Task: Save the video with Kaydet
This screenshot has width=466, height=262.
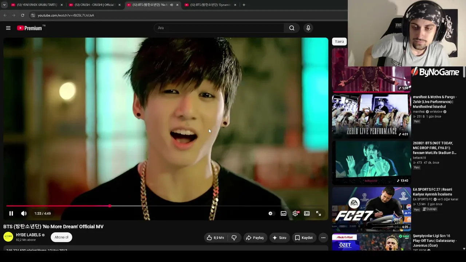Action: (x=304, y=238)
